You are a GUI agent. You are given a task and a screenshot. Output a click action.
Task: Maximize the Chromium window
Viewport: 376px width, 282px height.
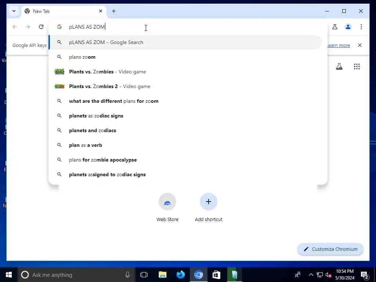[x=344, y=11]
